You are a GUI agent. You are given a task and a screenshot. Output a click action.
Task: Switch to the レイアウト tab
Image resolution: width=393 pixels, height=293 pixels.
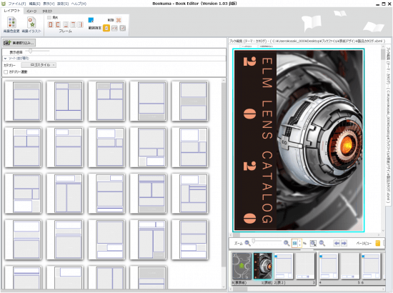(12, 11)
